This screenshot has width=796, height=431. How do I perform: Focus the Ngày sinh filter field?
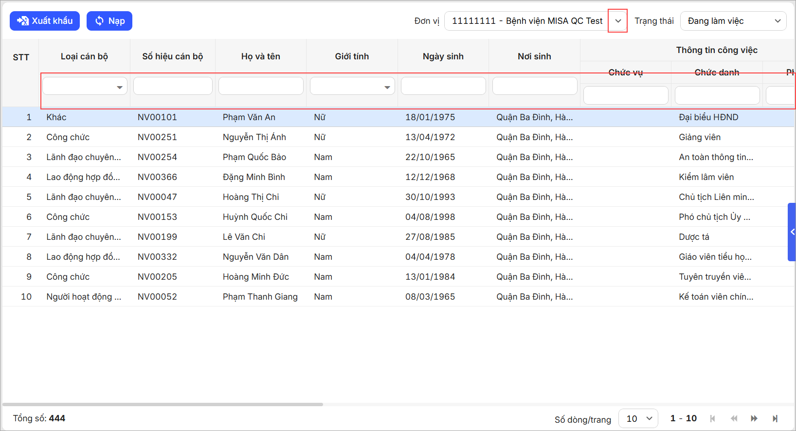coord(443,86)
